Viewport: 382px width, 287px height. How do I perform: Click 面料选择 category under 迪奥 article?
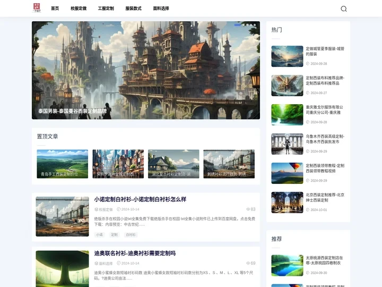(106, 263)
